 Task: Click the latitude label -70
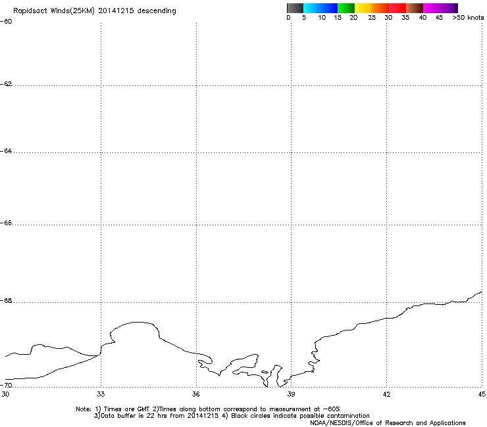pyautogui.click(x=6, y=385)
